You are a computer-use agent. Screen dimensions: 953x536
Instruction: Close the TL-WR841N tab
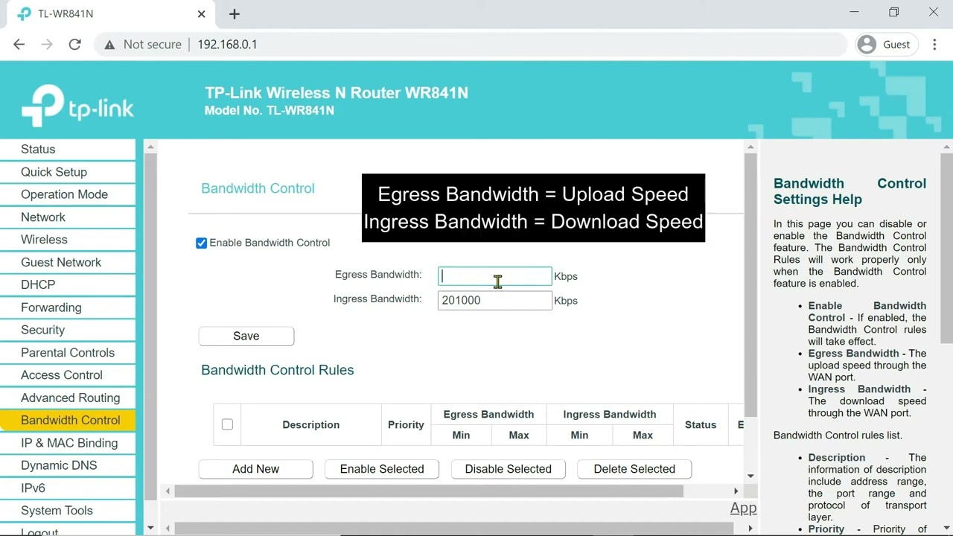point(202,13)
